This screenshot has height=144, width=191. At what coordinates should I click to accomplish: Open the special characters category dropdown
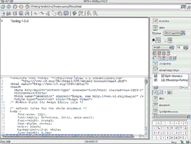coord(171,117)
